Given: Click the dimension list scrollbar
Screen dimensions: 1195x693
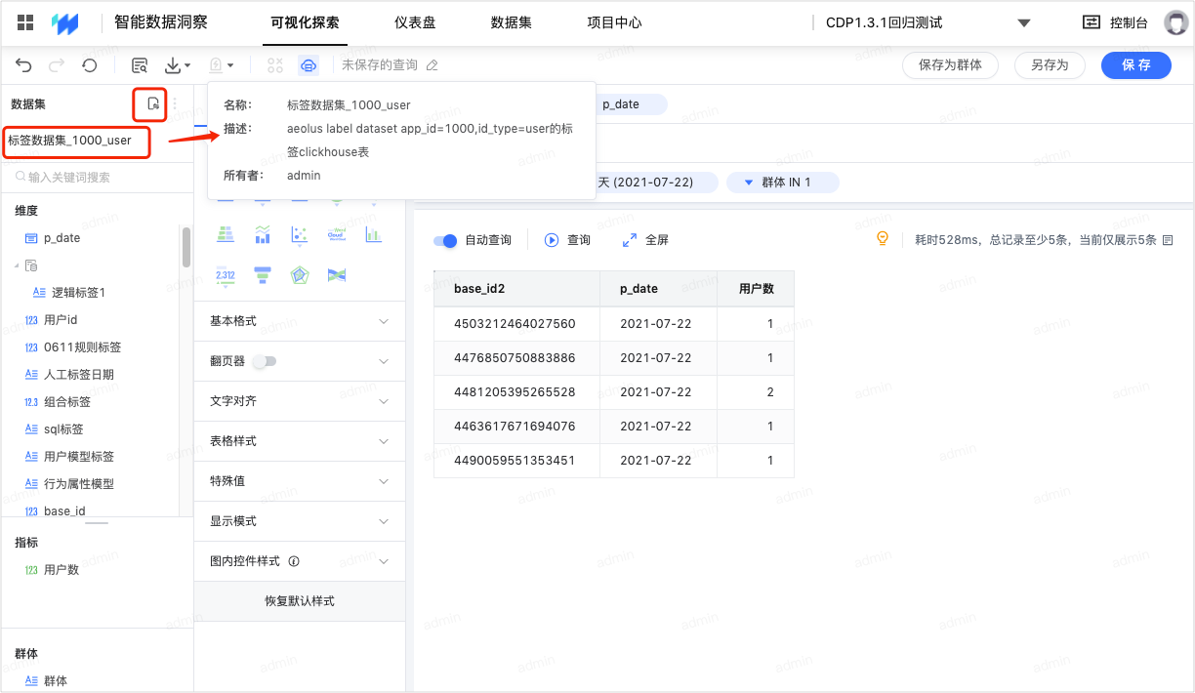Looking at the screenshot, I should click(x=186, y=247).
